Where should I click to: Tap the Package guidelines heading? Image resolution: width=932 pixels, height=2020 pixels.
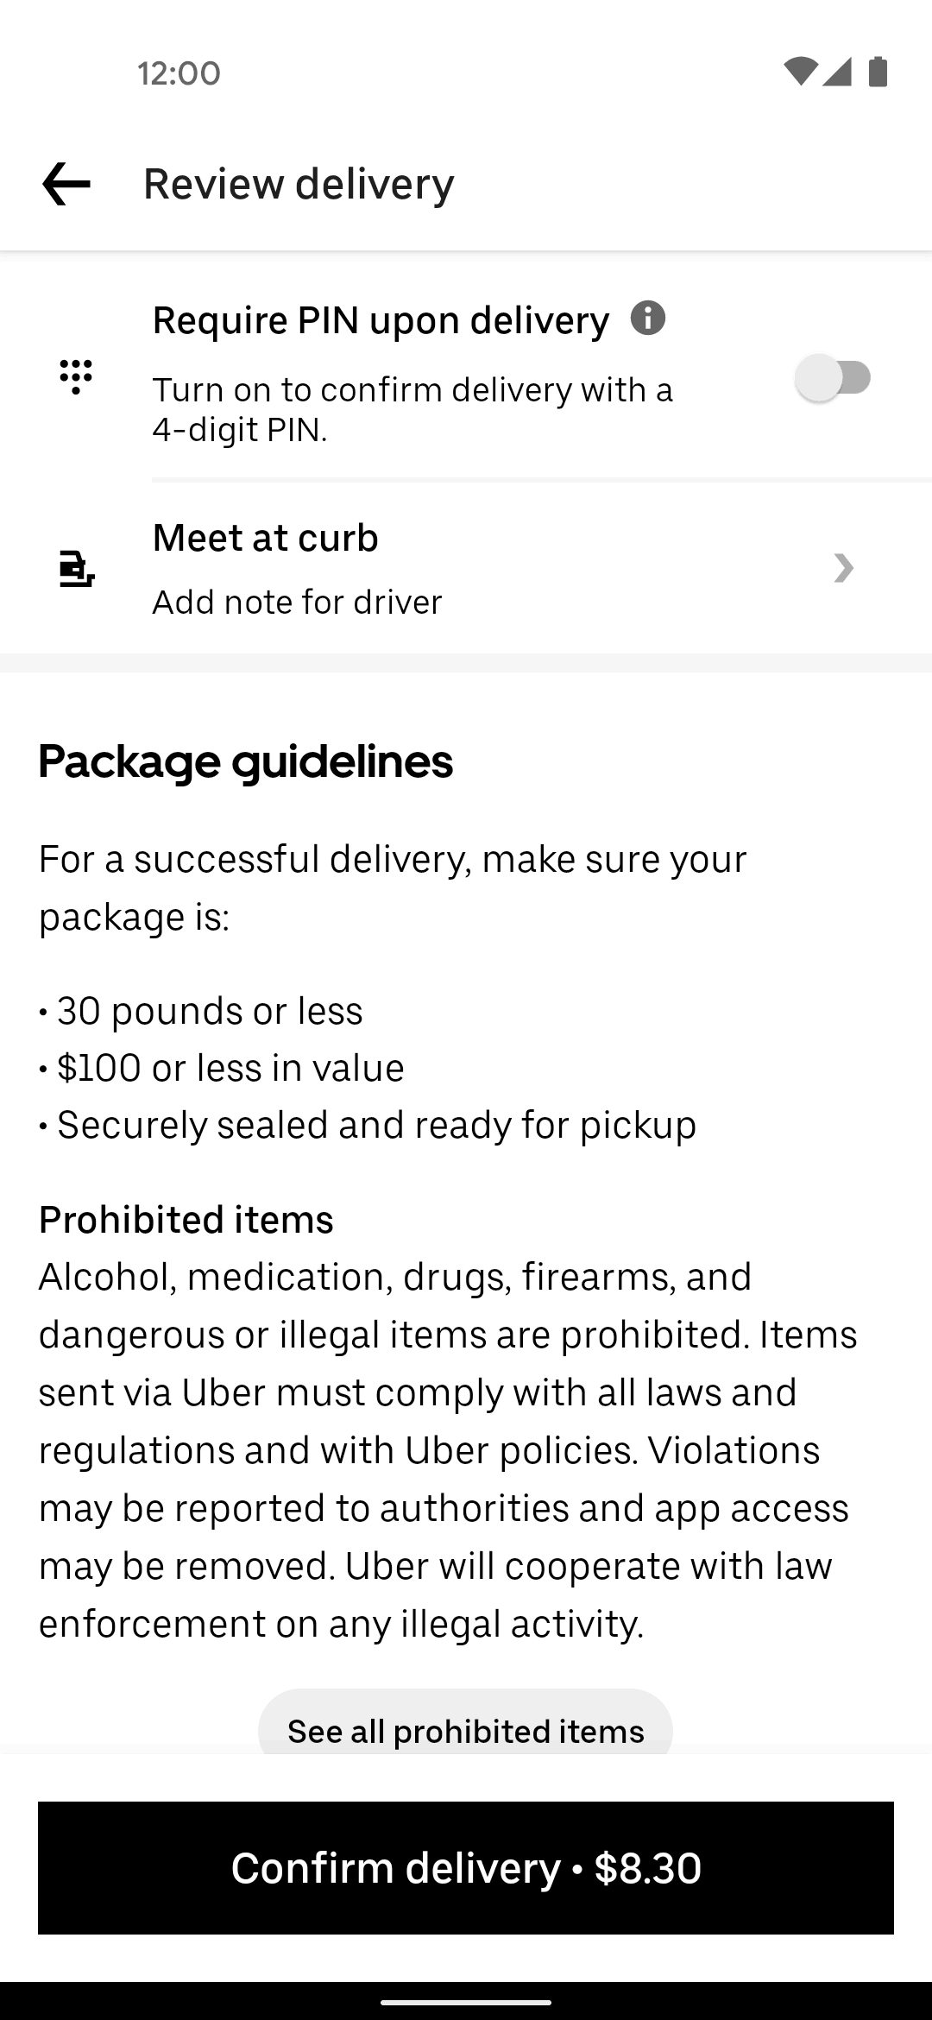[x=246, y=761]
